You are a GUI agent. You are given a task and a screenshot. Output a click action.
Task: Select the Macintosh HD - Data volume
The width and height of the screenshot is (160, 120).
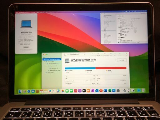tap(55, 70)
